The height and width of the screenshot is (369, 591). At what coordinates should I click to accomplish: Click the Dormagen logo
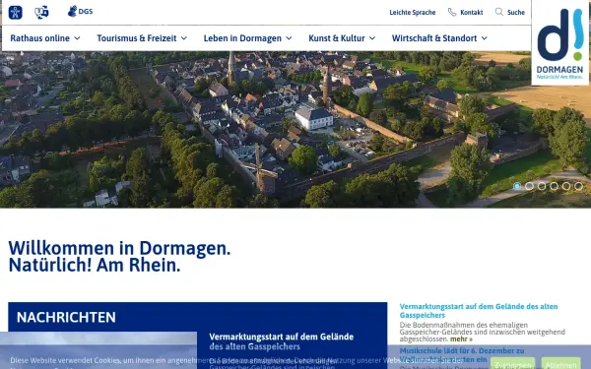tap(560, 43)
